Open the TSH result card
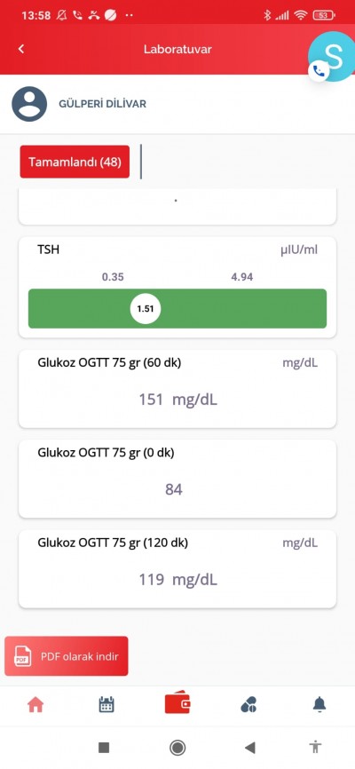This screenshot has height=769, width=355. point(177,288)
